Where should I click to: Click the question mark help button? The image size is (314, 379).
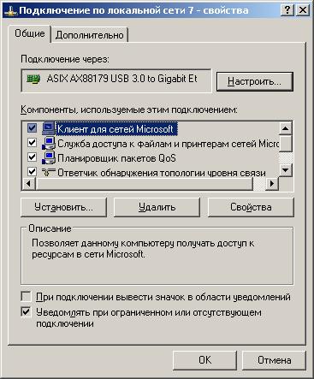[x=287, y=10]
